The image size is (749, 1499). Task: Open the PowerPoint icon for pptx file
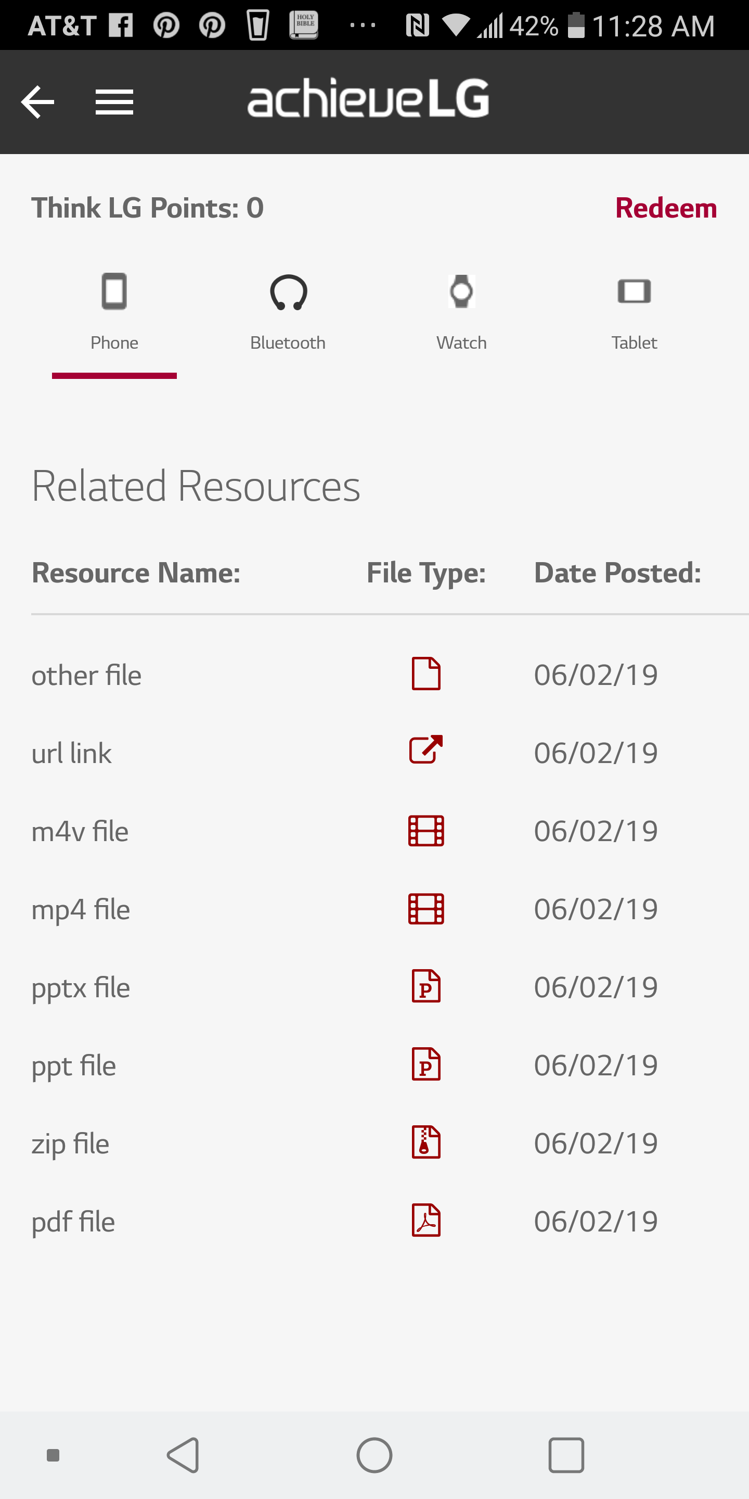(x=427, y=986)
